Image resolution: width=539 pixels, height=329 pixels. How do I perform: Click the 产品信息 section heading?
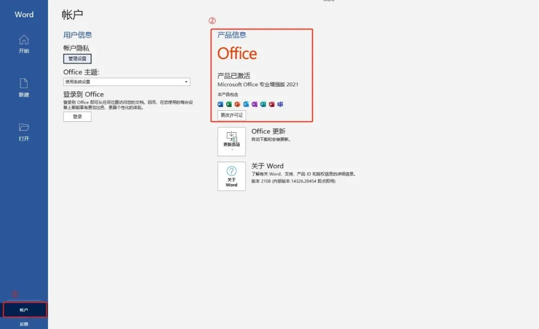[x=232, y=35]
